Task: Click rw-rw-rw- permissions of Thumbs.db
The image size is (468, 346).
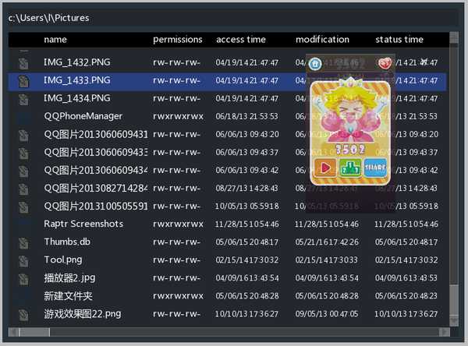Action: 177,242
